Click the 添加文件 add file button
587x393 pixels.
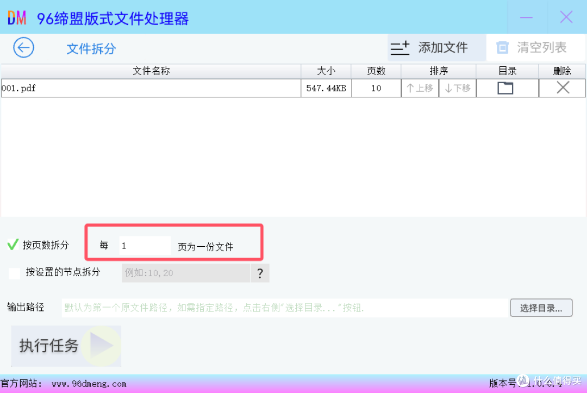click(x=436, y=47)
